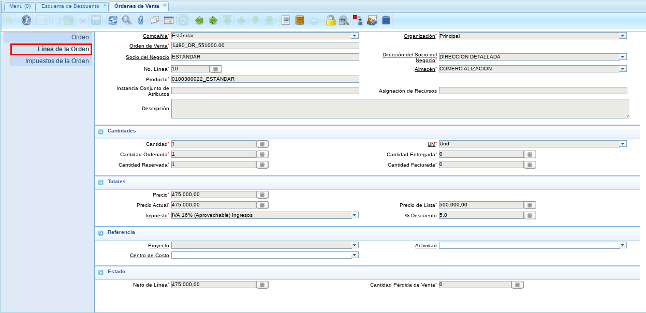Open calculator next to Cantidad field

click(x=262, y=144)
